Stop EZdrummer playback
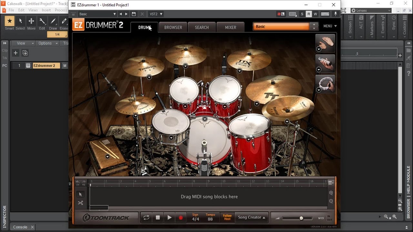Image resolution: width=413 pixels, height=232 pixels. 158,217
